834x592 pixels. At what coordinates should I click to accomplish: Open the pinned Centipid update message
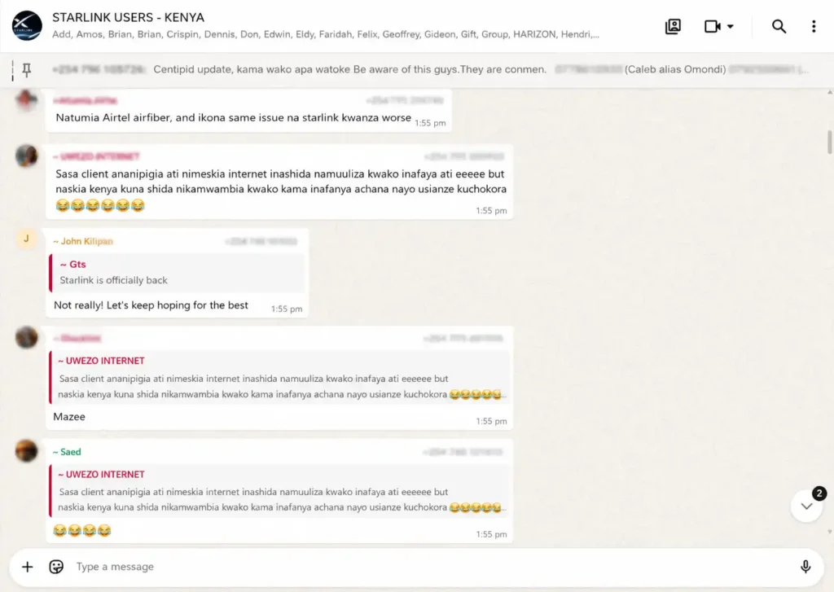coord(417,69)
